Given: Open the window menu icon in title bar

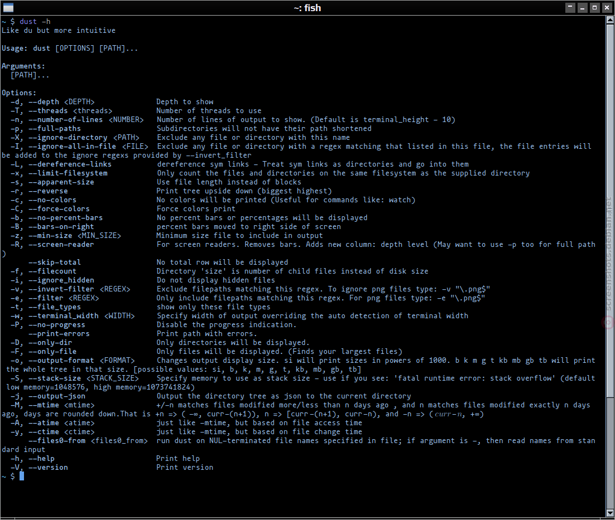Looking at the screenshot, I should point(8,7).
